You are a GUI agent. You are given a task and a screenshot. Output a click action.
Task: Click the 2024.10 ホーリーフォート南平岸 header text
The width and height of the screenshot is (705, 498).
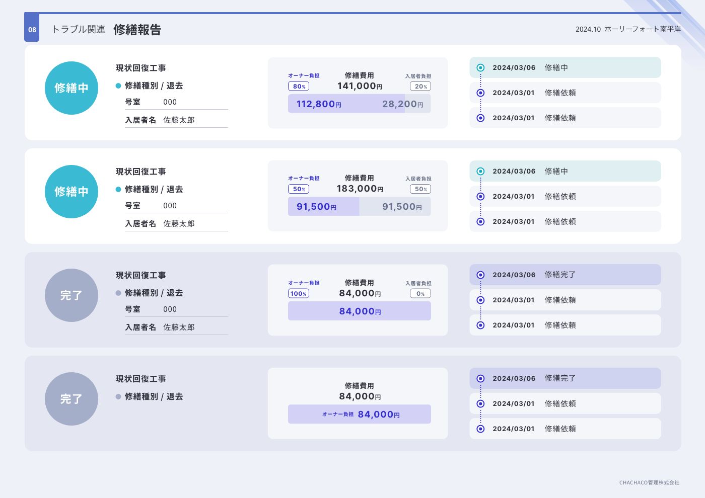(628, 29)
